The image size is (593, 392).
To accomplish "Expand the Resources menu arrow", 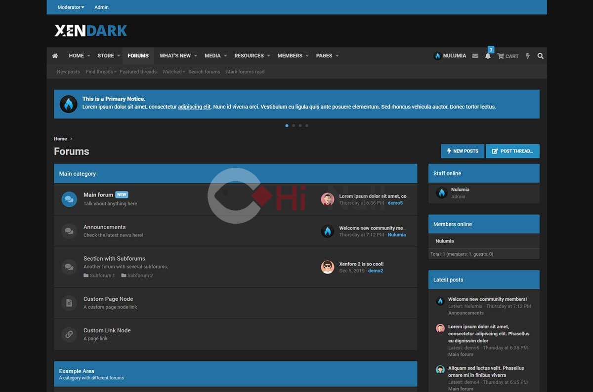I will point(268,56).
